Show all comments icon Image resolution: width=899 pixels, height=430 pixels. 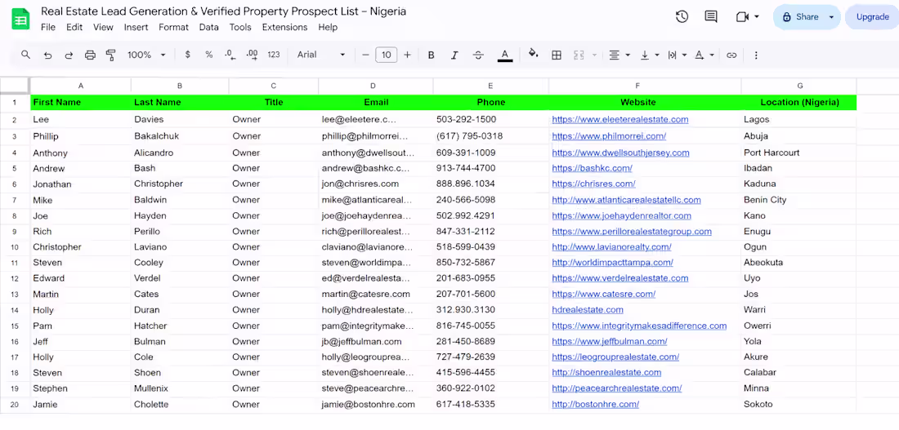point(711,16)
